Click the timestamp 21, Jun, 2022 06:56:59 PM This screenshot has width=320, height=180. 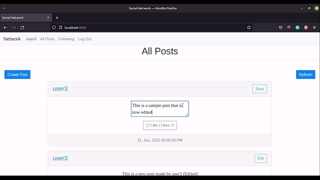(x=160, y=140)
